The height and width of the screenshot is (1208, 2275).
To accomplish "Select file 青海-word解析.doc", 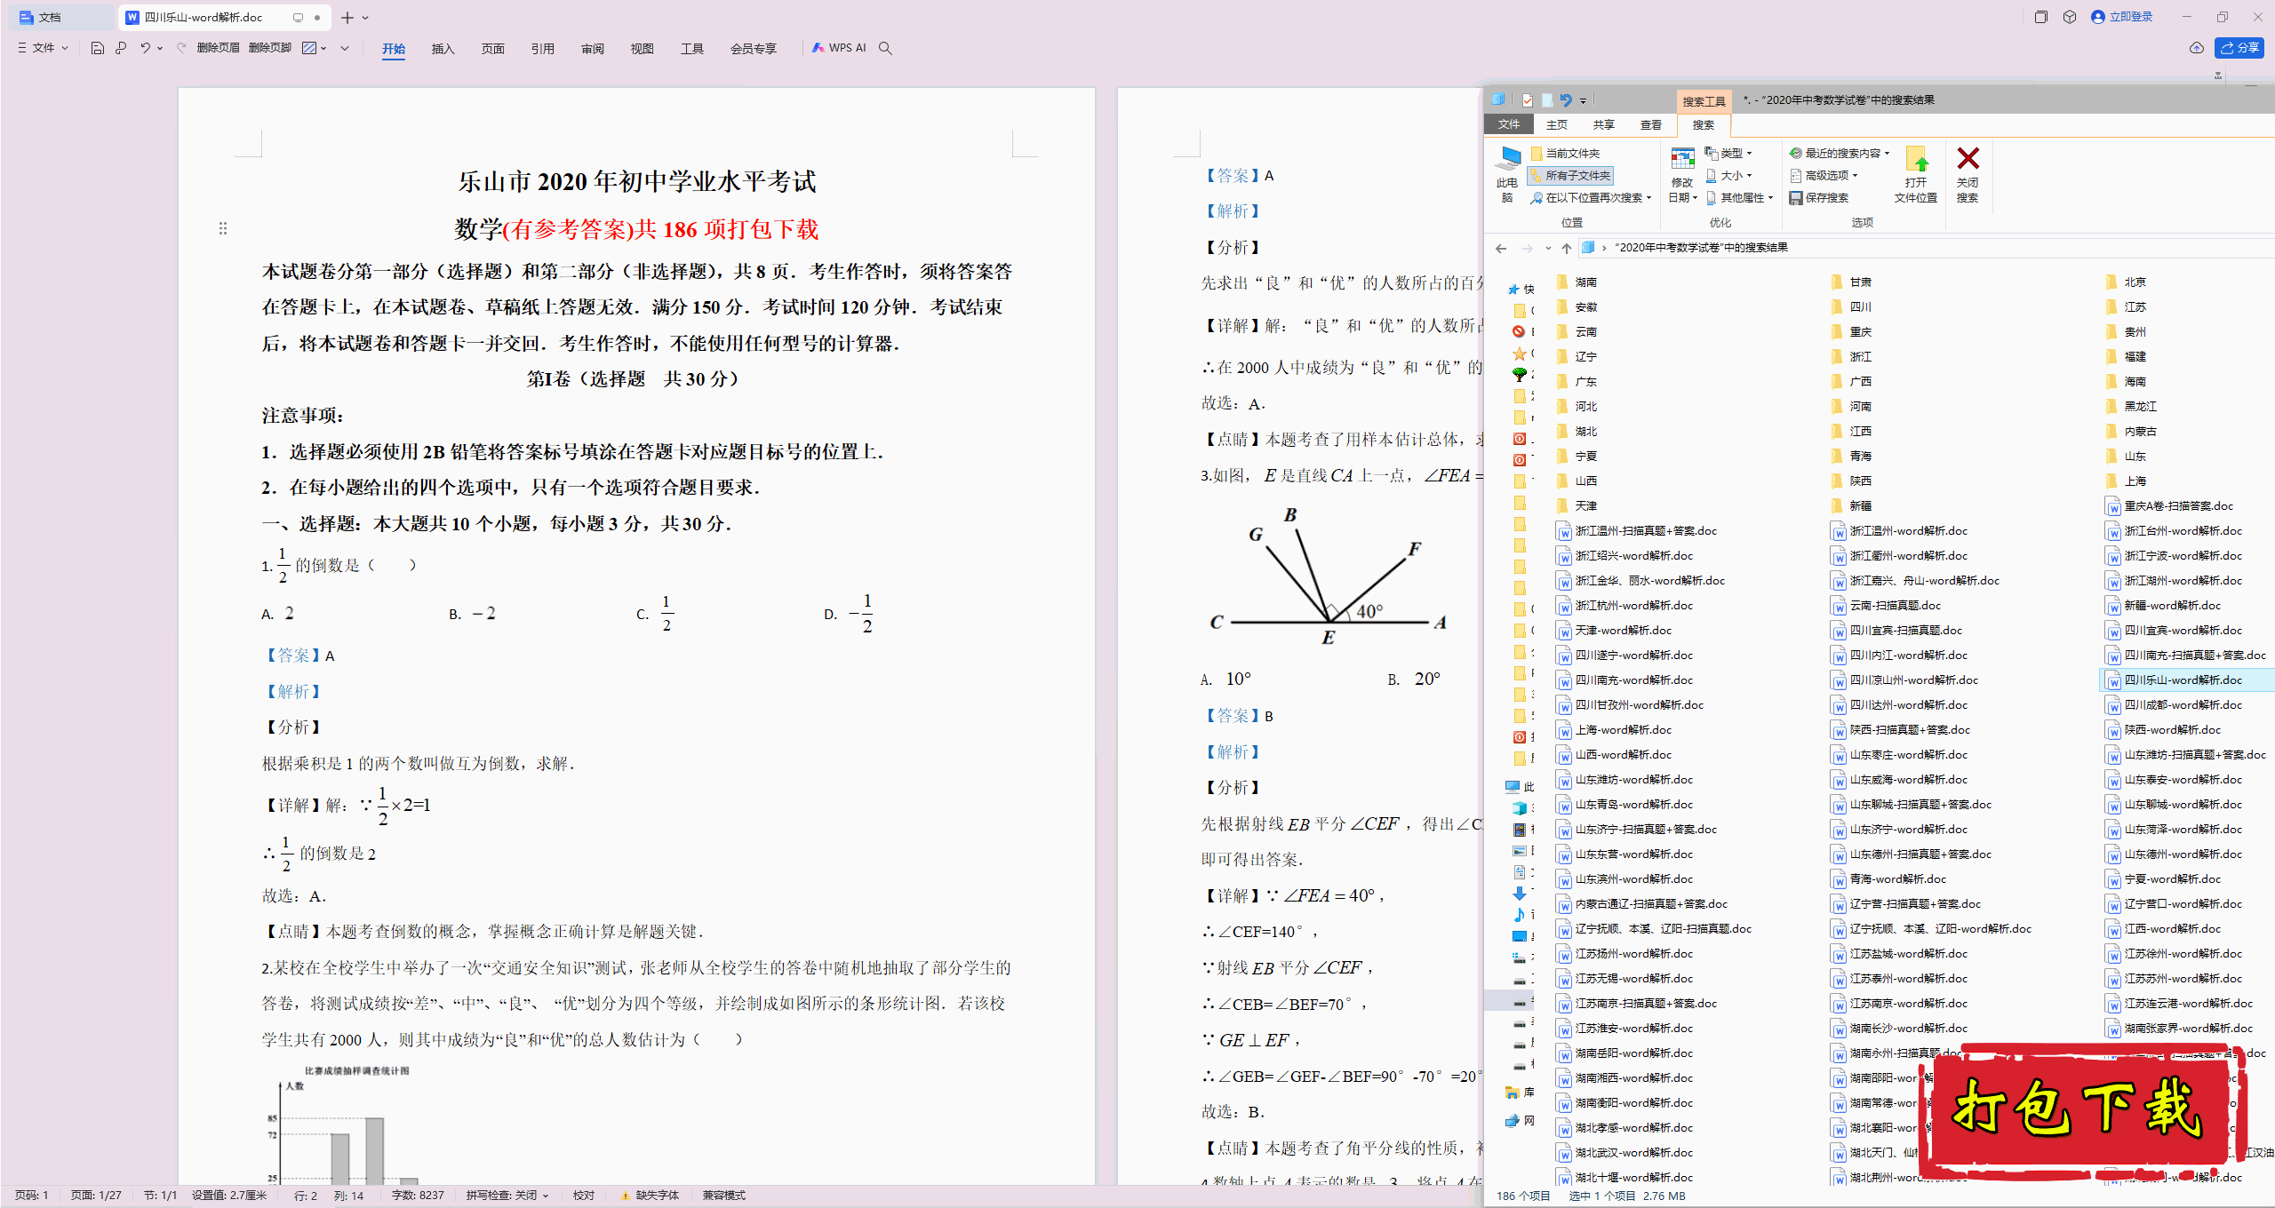I will pyautogui.click(x=1888, y=878).
